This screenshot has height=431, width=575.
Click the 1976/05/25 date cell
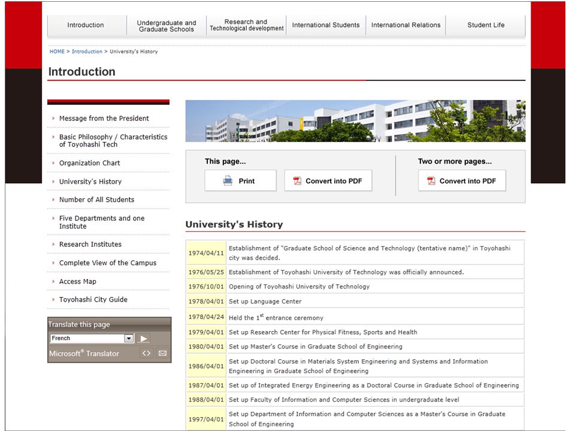click(x=206, y=272)
